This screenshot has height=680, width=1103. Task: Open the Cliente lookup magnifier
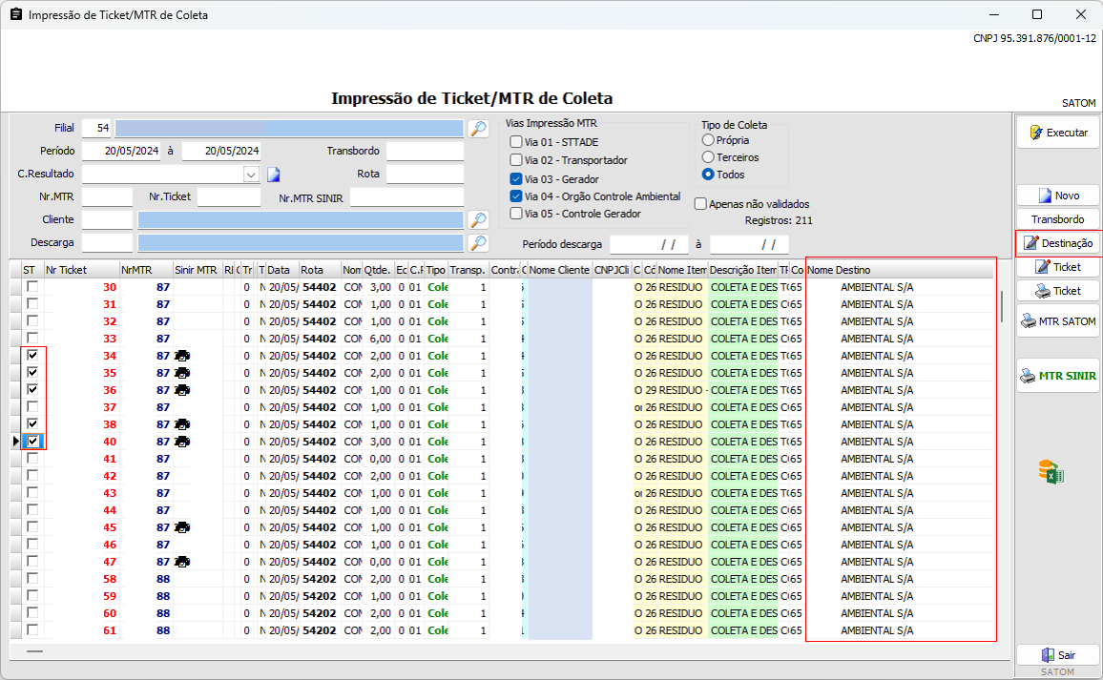pyautogui.click(x=478, y=219)
